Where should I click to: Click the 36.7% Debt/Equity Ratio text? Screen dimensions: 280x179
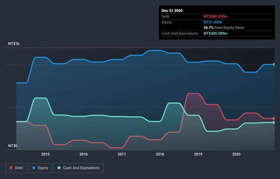click(224, 28)
